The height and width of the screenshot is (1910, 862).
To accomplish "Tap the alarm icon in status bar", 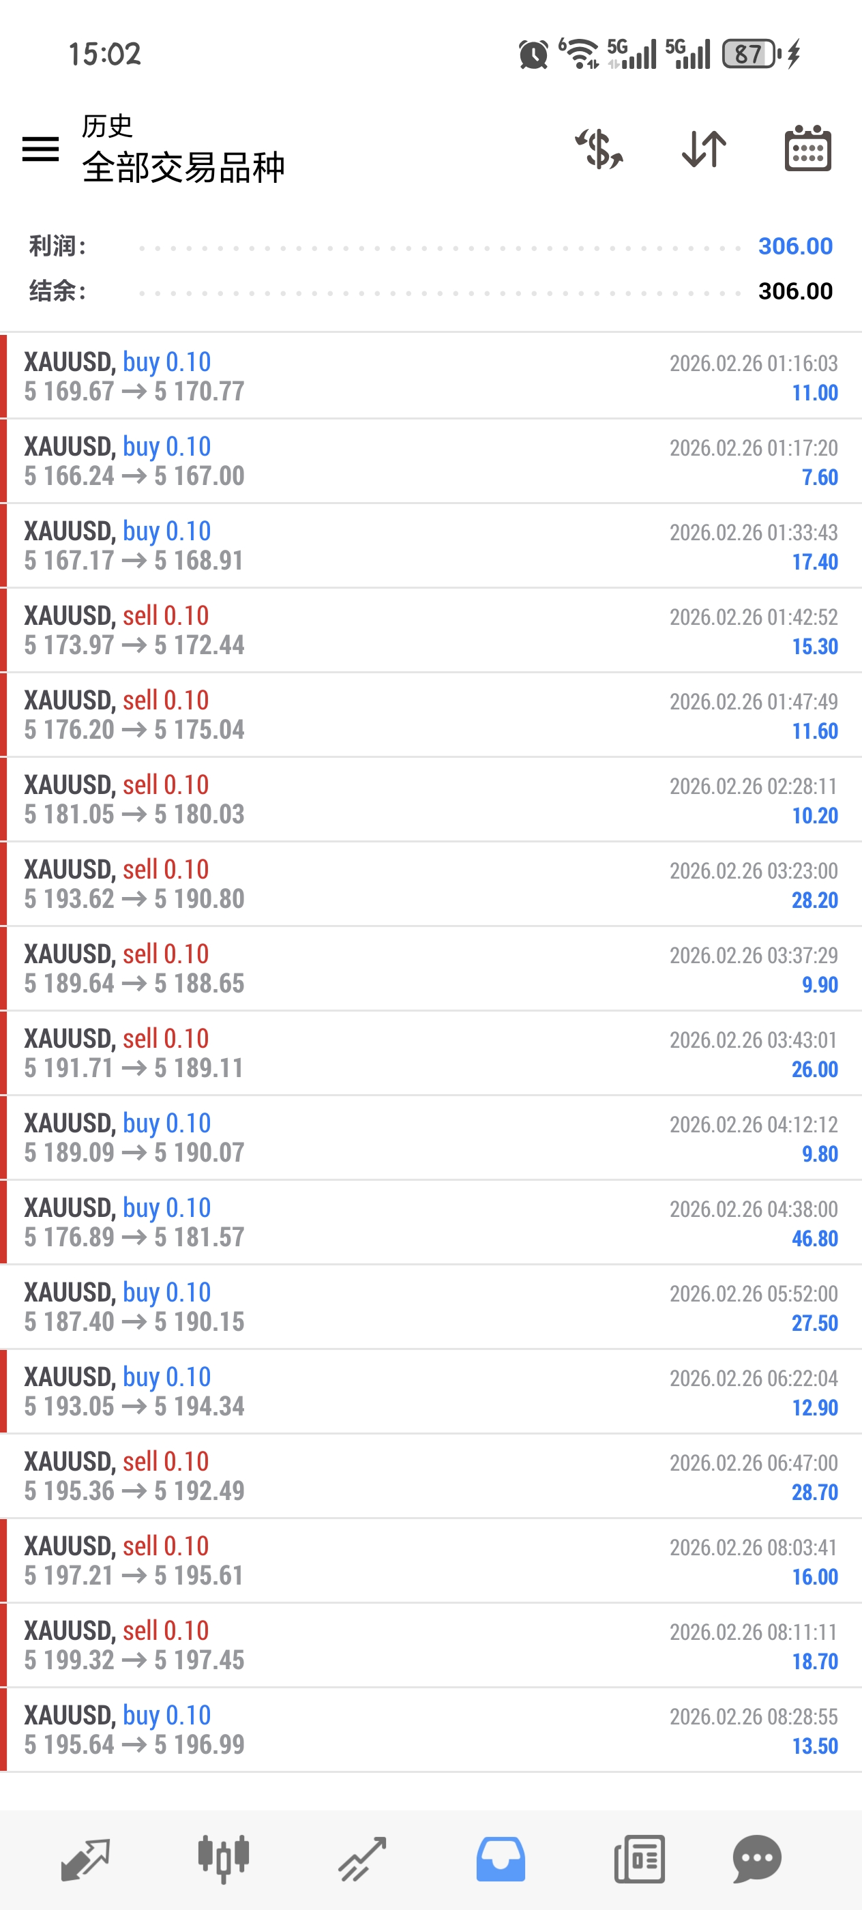I will coord(533,54).
